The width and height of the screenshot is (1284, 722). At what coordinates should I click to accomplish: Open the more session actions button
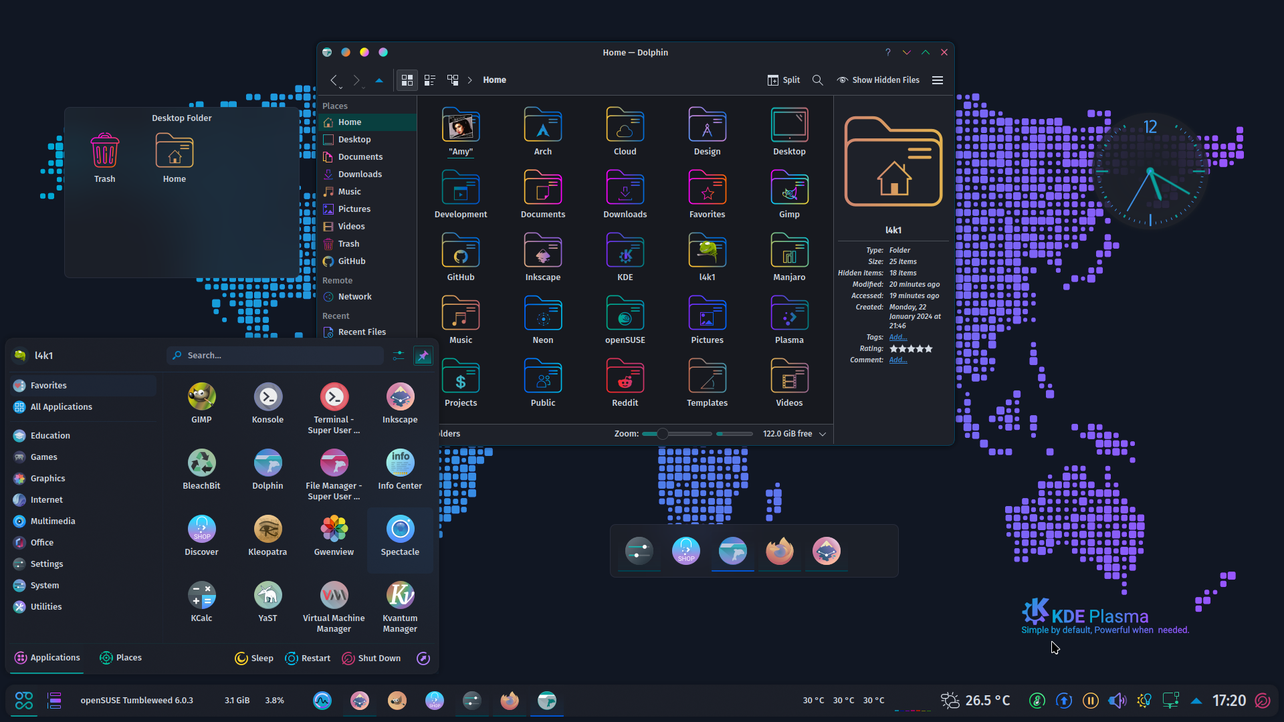tap(423, 658)
